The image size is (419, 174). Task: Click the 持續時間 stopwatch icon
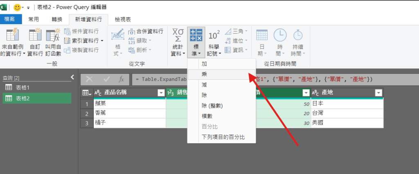[298, 36]
